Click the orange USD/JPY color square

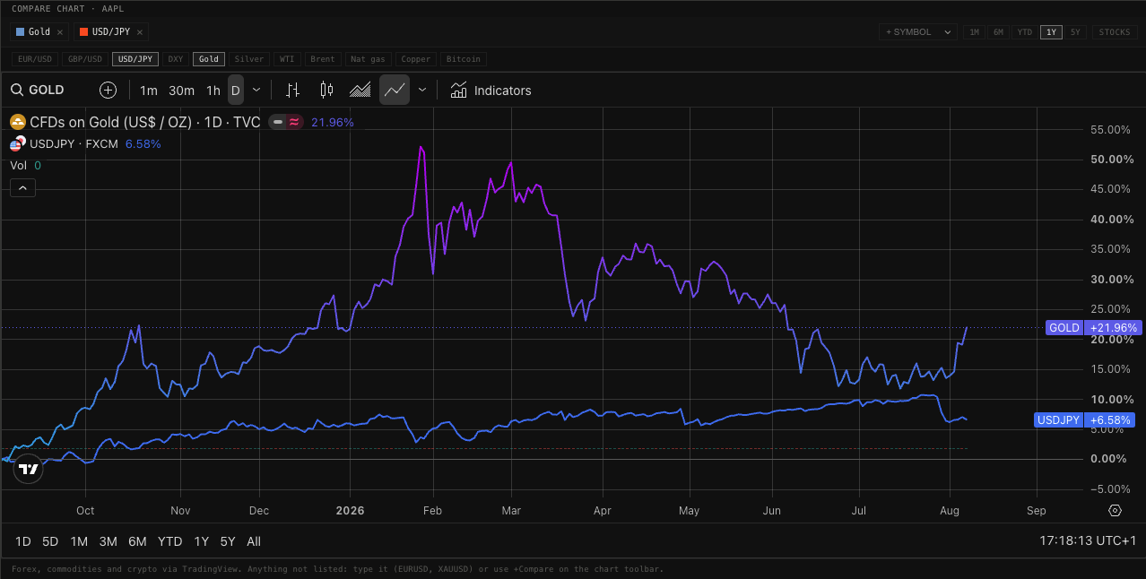pyautogui.click(x=83, y=32)
